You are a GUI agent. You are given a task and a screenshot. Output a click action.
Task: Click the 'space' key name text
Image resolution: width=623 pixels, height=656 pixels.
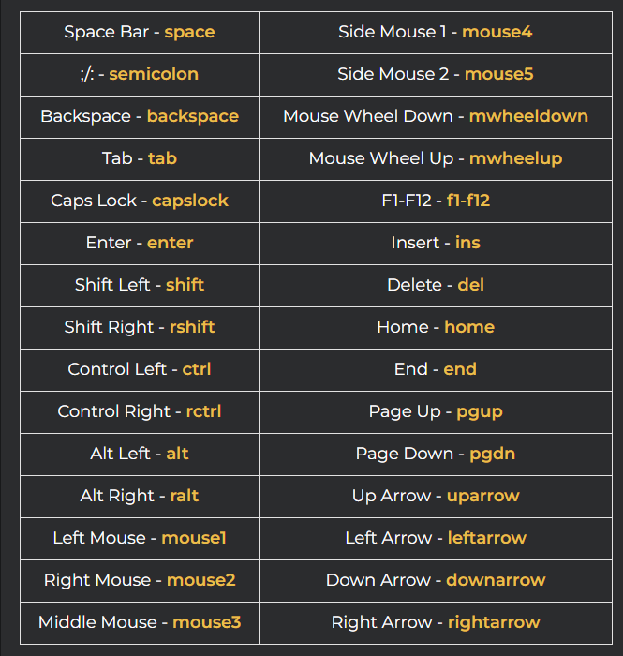[189, 32]
